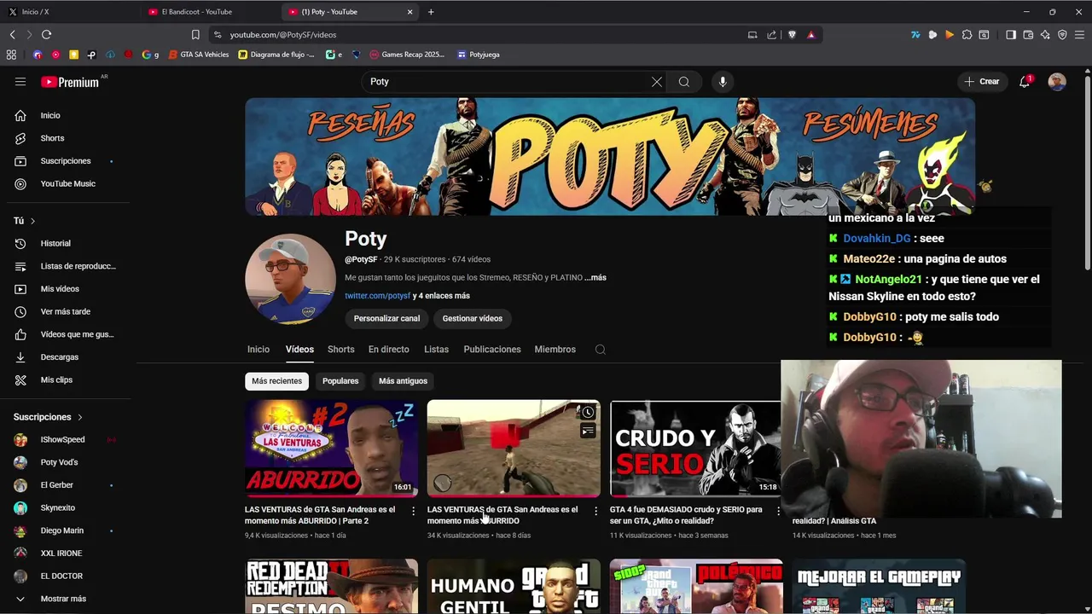Screen dimensions: 1092x614
Task: Open the twitter.com/potysf link
Action: [x=377, y=296]
